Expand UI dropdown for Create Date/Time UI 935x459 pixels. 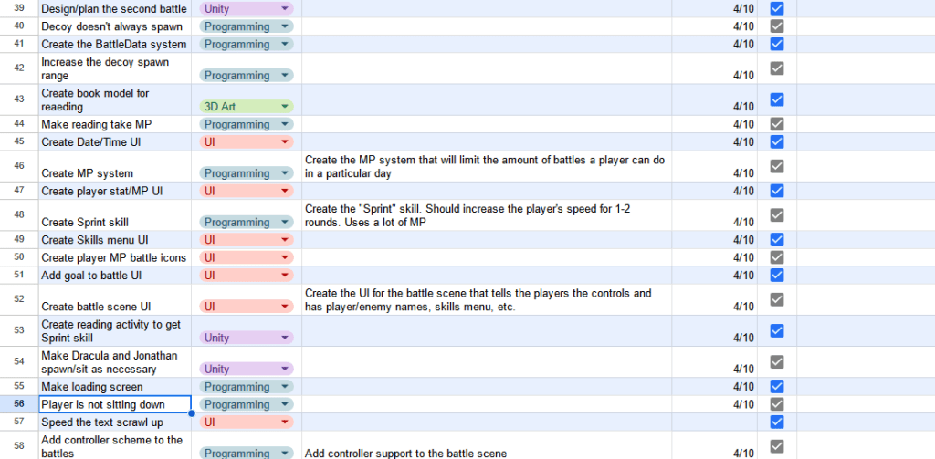(285, 141)
